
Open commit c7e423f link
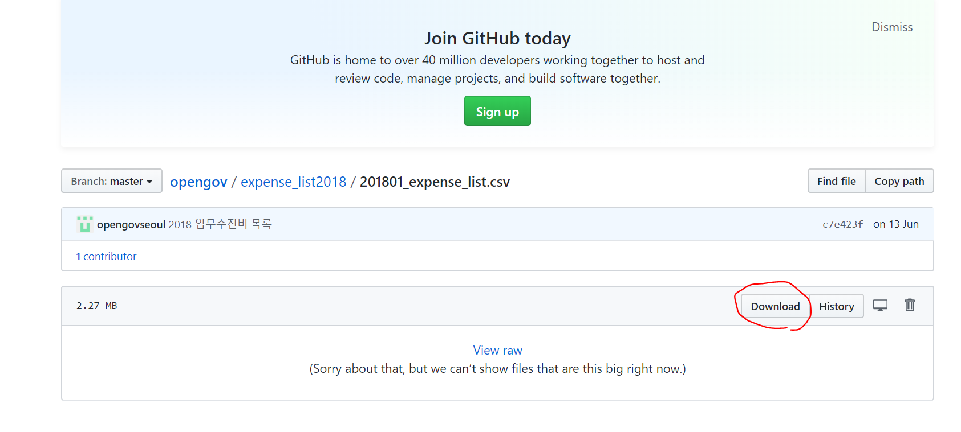pos(842,224)
